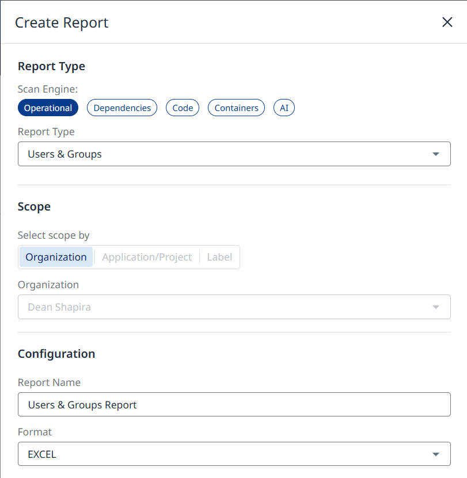Click the Organization dropdown caret icon

436,307
